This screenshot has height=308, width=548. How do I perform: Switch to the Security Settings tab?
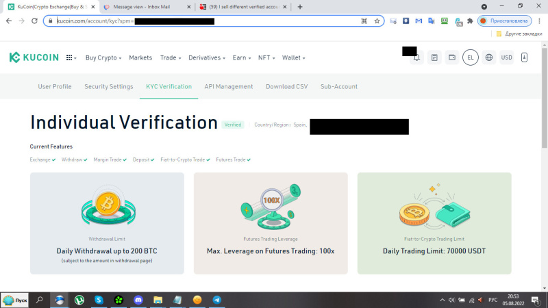(108, 87)
